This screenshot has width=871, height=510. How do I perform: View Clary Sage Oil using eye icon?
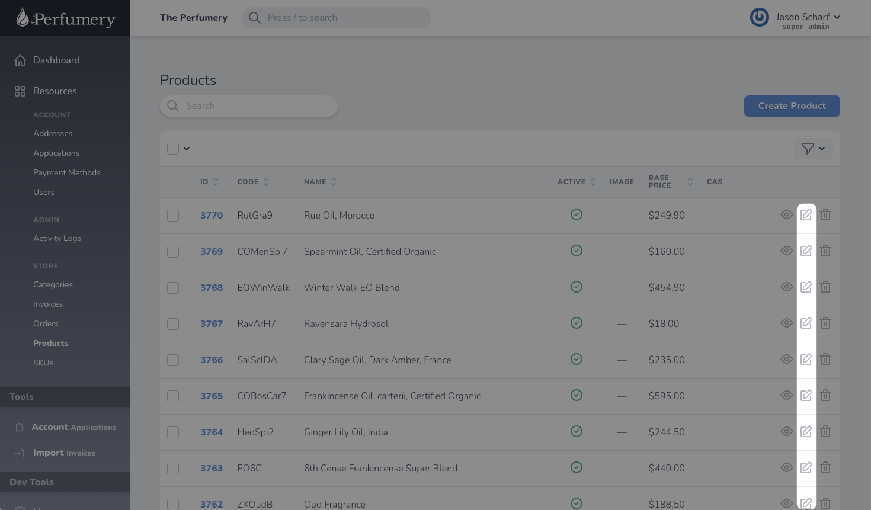(x=786, y=360)
